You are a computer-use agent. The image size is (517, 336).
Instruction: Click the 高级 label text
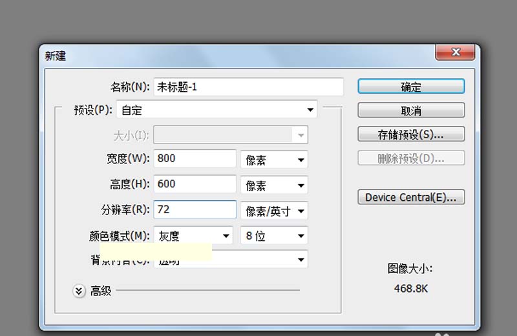tap(101, 291)
